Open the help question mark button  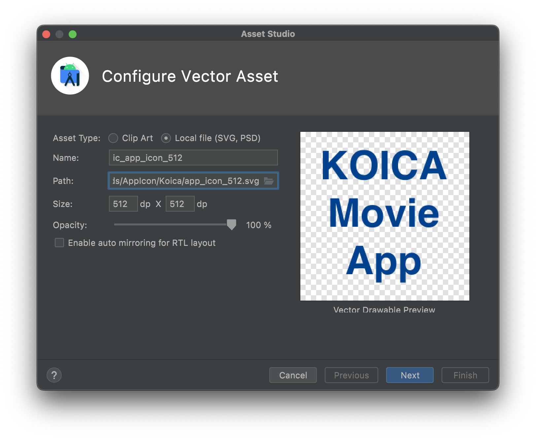54,375
